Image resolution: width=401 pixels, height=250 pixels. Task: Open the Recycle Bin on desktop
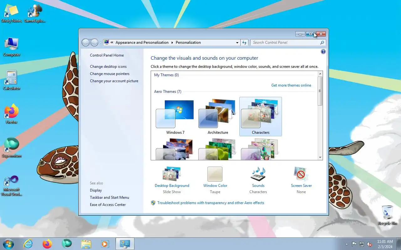point(388,215)
